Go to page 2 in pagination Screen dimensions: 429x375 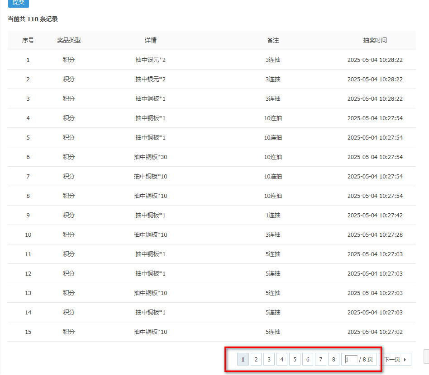256,359
